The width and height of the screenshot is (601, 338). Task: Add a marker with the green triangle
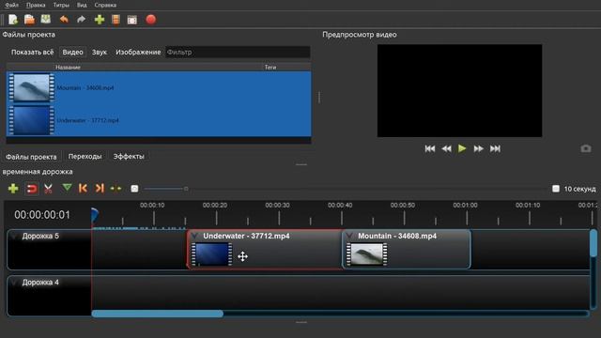point(67,188)
